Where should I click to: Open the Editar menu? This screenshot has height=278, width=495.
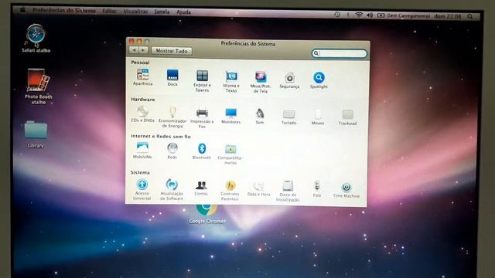coord(109,11)
